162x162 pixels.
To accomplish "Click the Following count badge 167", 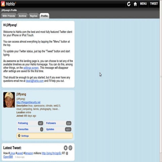I will point(40,123).
